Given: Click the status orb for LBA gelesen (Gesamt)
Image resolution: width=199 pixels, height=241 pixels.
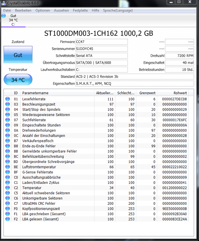Looking at the screenshot, I should tap(8, 219).
